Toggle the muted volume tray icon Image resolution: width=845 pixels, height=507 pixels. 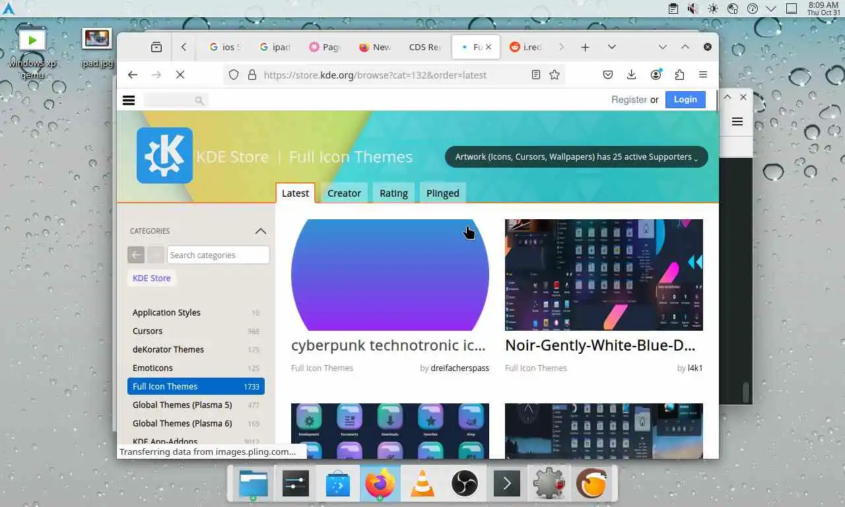click(693, 9)
